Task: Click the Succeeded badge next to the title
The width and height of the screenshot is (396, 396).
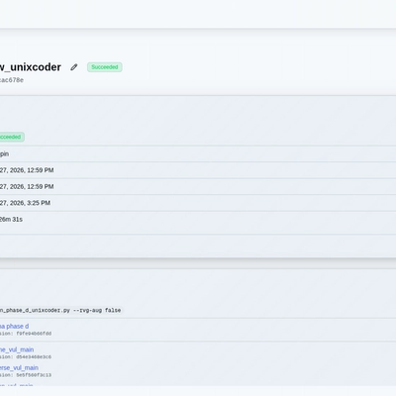Action: point(105,67)
